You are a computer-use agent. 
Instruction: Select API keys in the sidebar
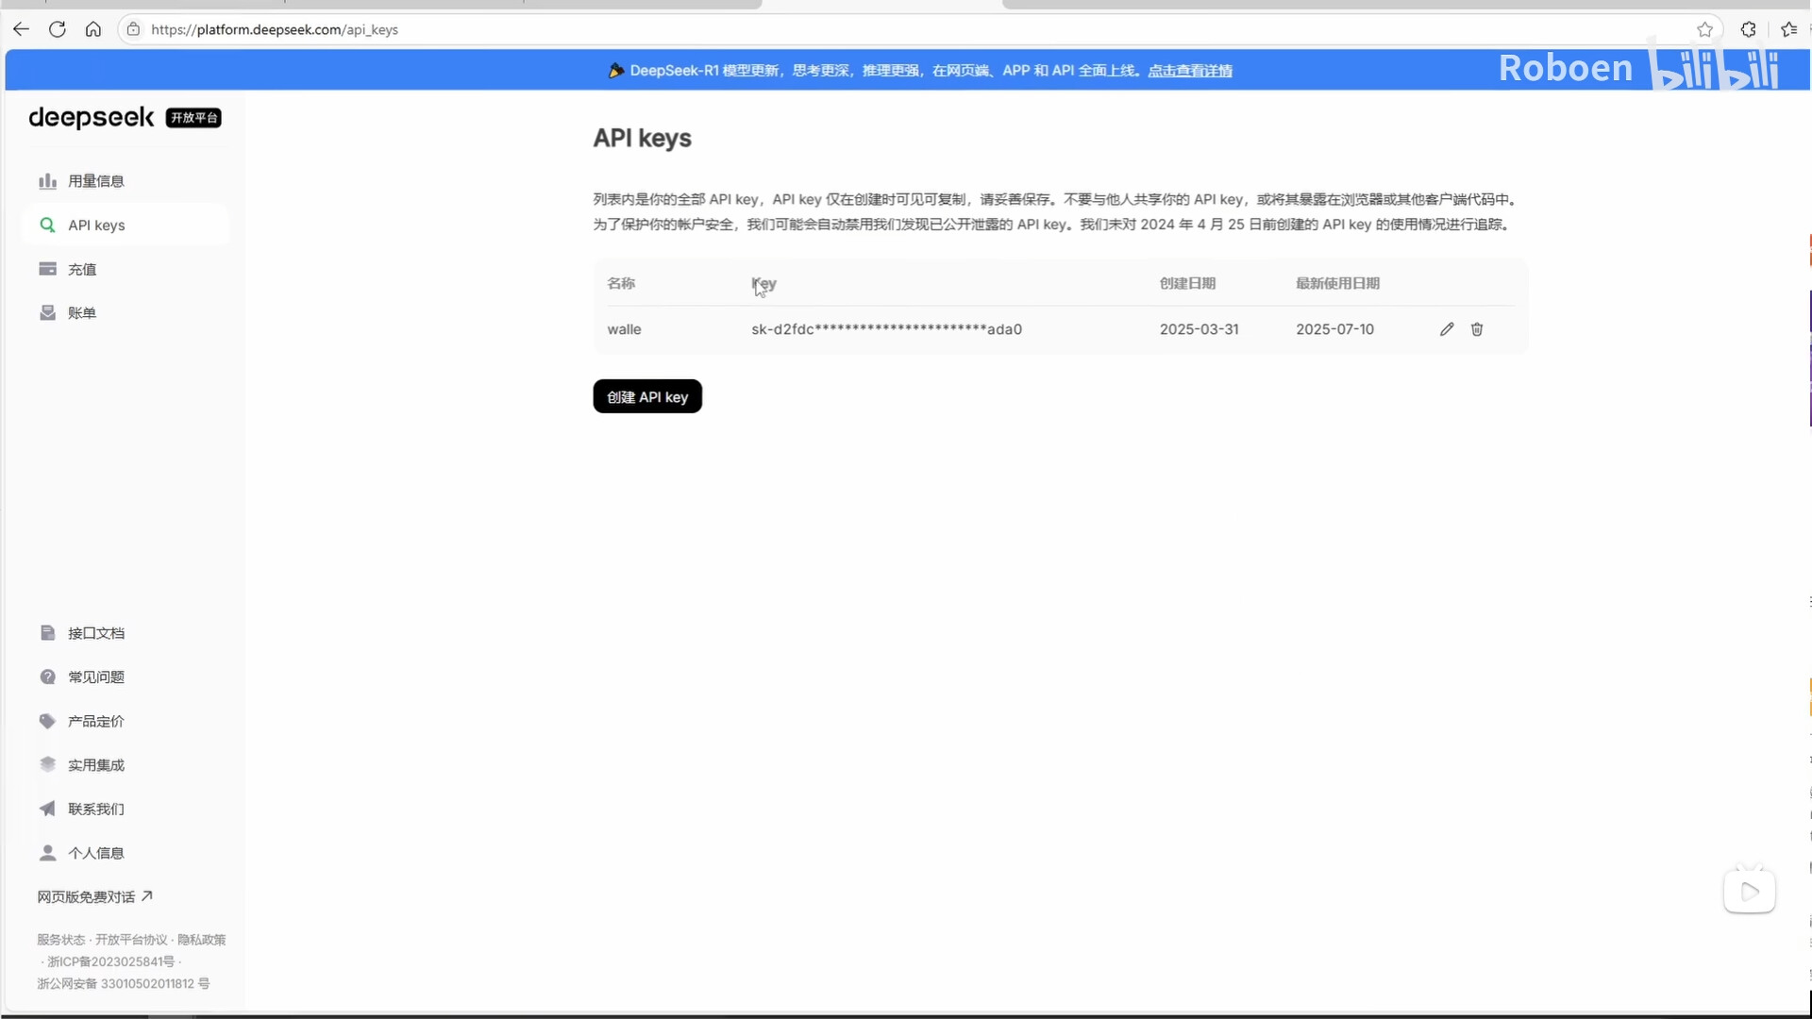96,226
